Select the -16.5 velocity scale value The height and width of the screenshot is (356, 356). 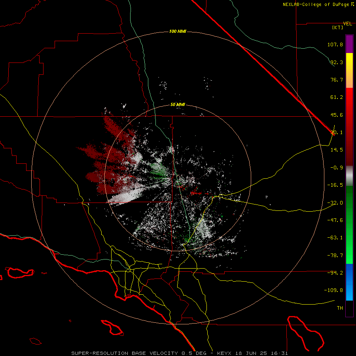[335, 185]
